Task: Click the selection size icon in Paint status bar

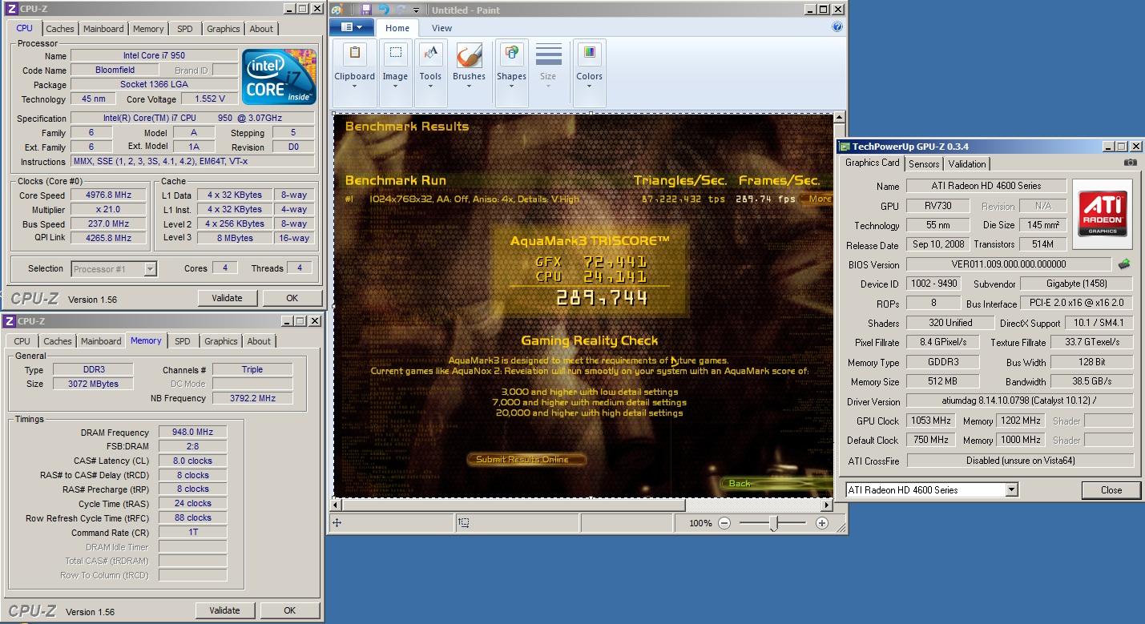Action: [x=463, y=523]
